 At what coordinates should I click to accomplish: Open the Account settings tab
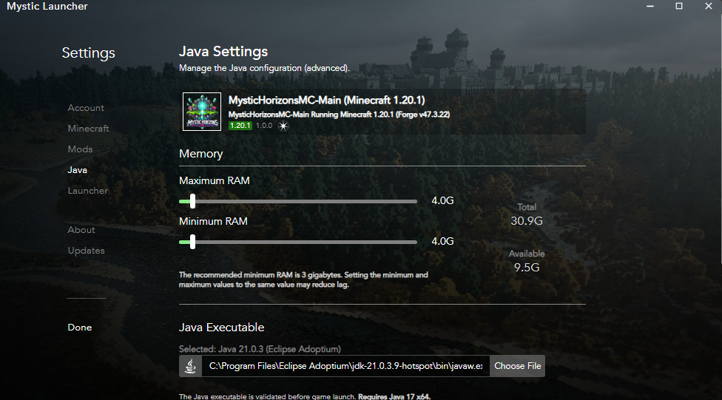click(x=86, y=108)
